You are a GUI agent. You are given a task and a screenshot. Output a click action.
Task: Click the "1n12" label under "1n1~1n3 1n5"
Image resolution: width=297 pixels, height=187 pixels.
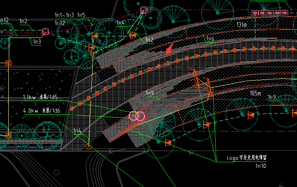click(x=60, y=23)
